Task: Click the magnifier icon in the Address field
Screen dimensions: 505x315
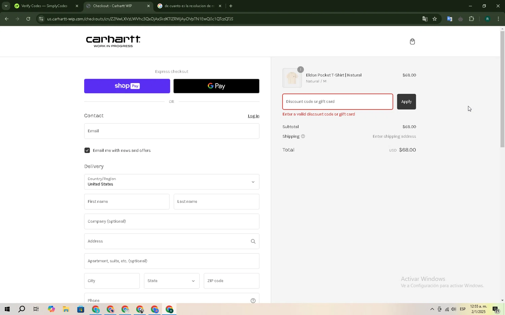Action: 253,241
